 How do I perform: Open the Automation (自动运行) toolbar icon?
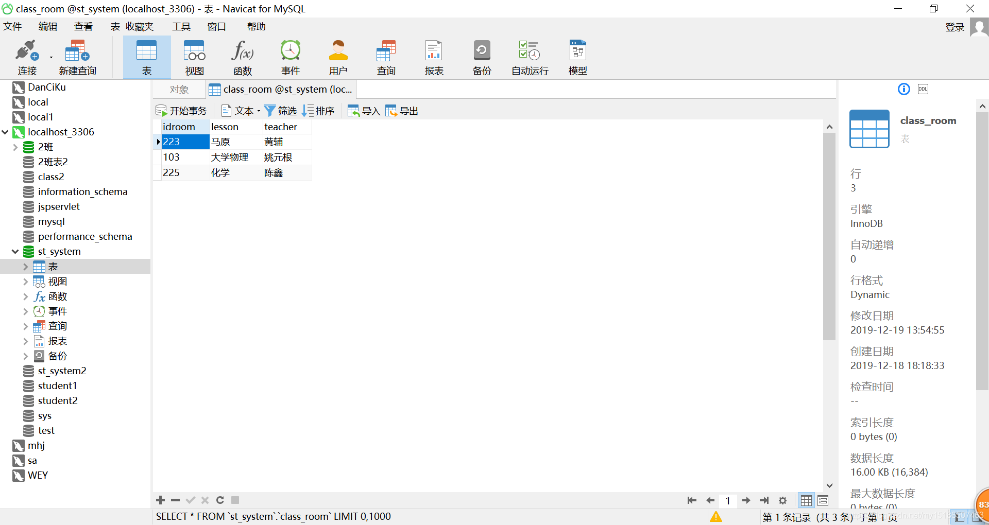coord(530,57)
